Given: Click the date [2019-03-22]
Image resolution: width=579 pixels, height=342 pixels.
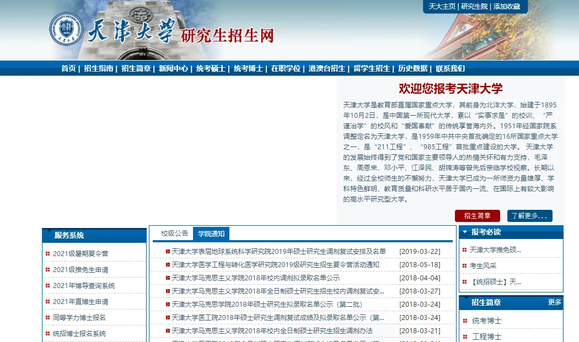Looking at the screenshot, I should [420, 252].
